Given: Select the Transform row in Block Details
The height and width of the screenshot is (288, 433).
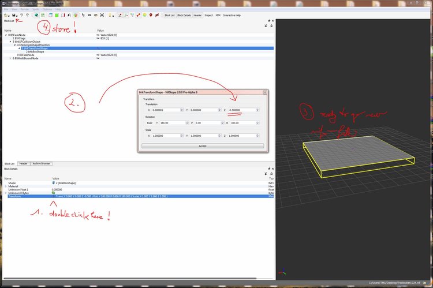Looking at the screenshot, I should pyautogui.click(x=140, y=196).
